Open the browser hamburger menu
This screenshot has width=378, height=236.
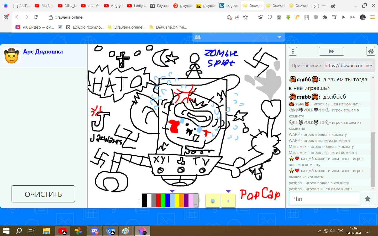point(372,17)
